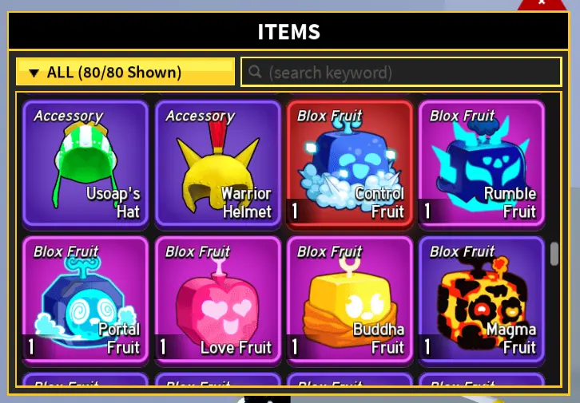
Task: Select the third partially visible Blox Fruit tile in bottom row
Action: click(x=350, y=379)
